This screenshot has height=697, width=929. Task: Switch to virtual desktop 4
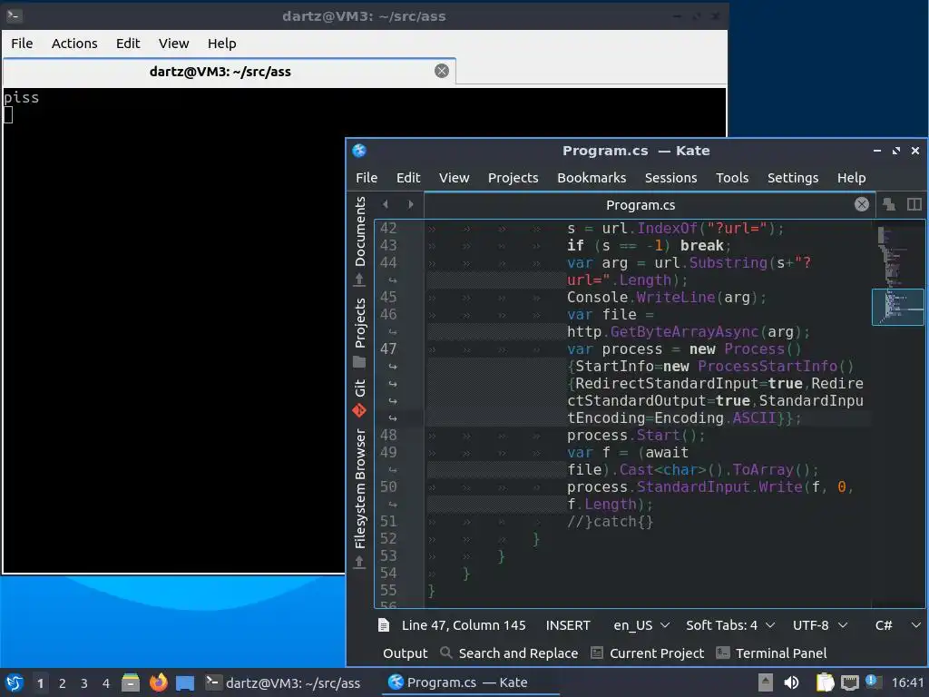[x=106, y=683]
